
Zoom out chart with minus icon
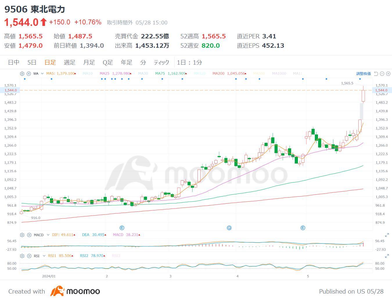[x=382, y=74]
